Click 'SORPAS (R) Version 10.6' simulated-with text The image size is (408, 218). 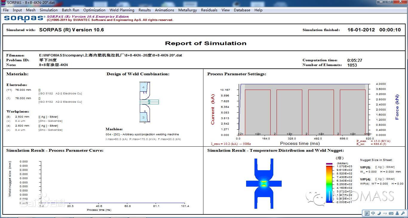[x=71, y=30]
